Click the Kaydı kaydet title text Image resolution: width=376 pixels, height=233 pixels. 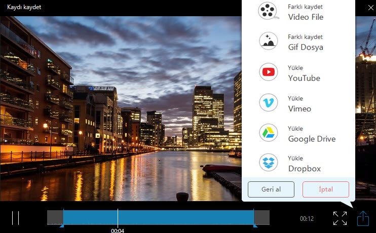coord(24,7)
